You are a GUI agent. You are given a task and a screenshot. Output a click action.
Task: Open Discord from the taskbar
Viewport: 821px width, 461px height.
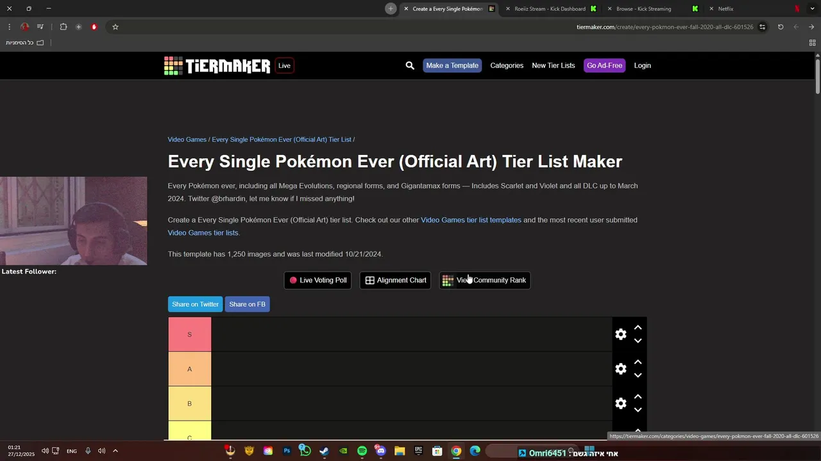pos(380,451)
